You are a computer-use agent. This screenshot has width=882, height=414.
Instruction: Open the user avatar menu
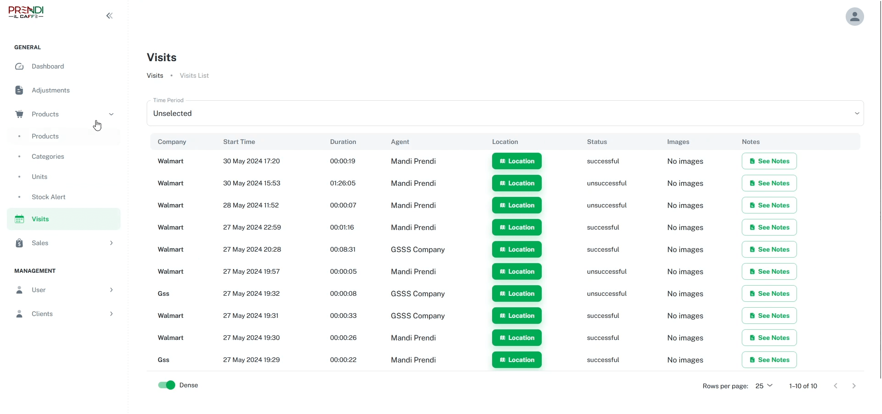854,17
